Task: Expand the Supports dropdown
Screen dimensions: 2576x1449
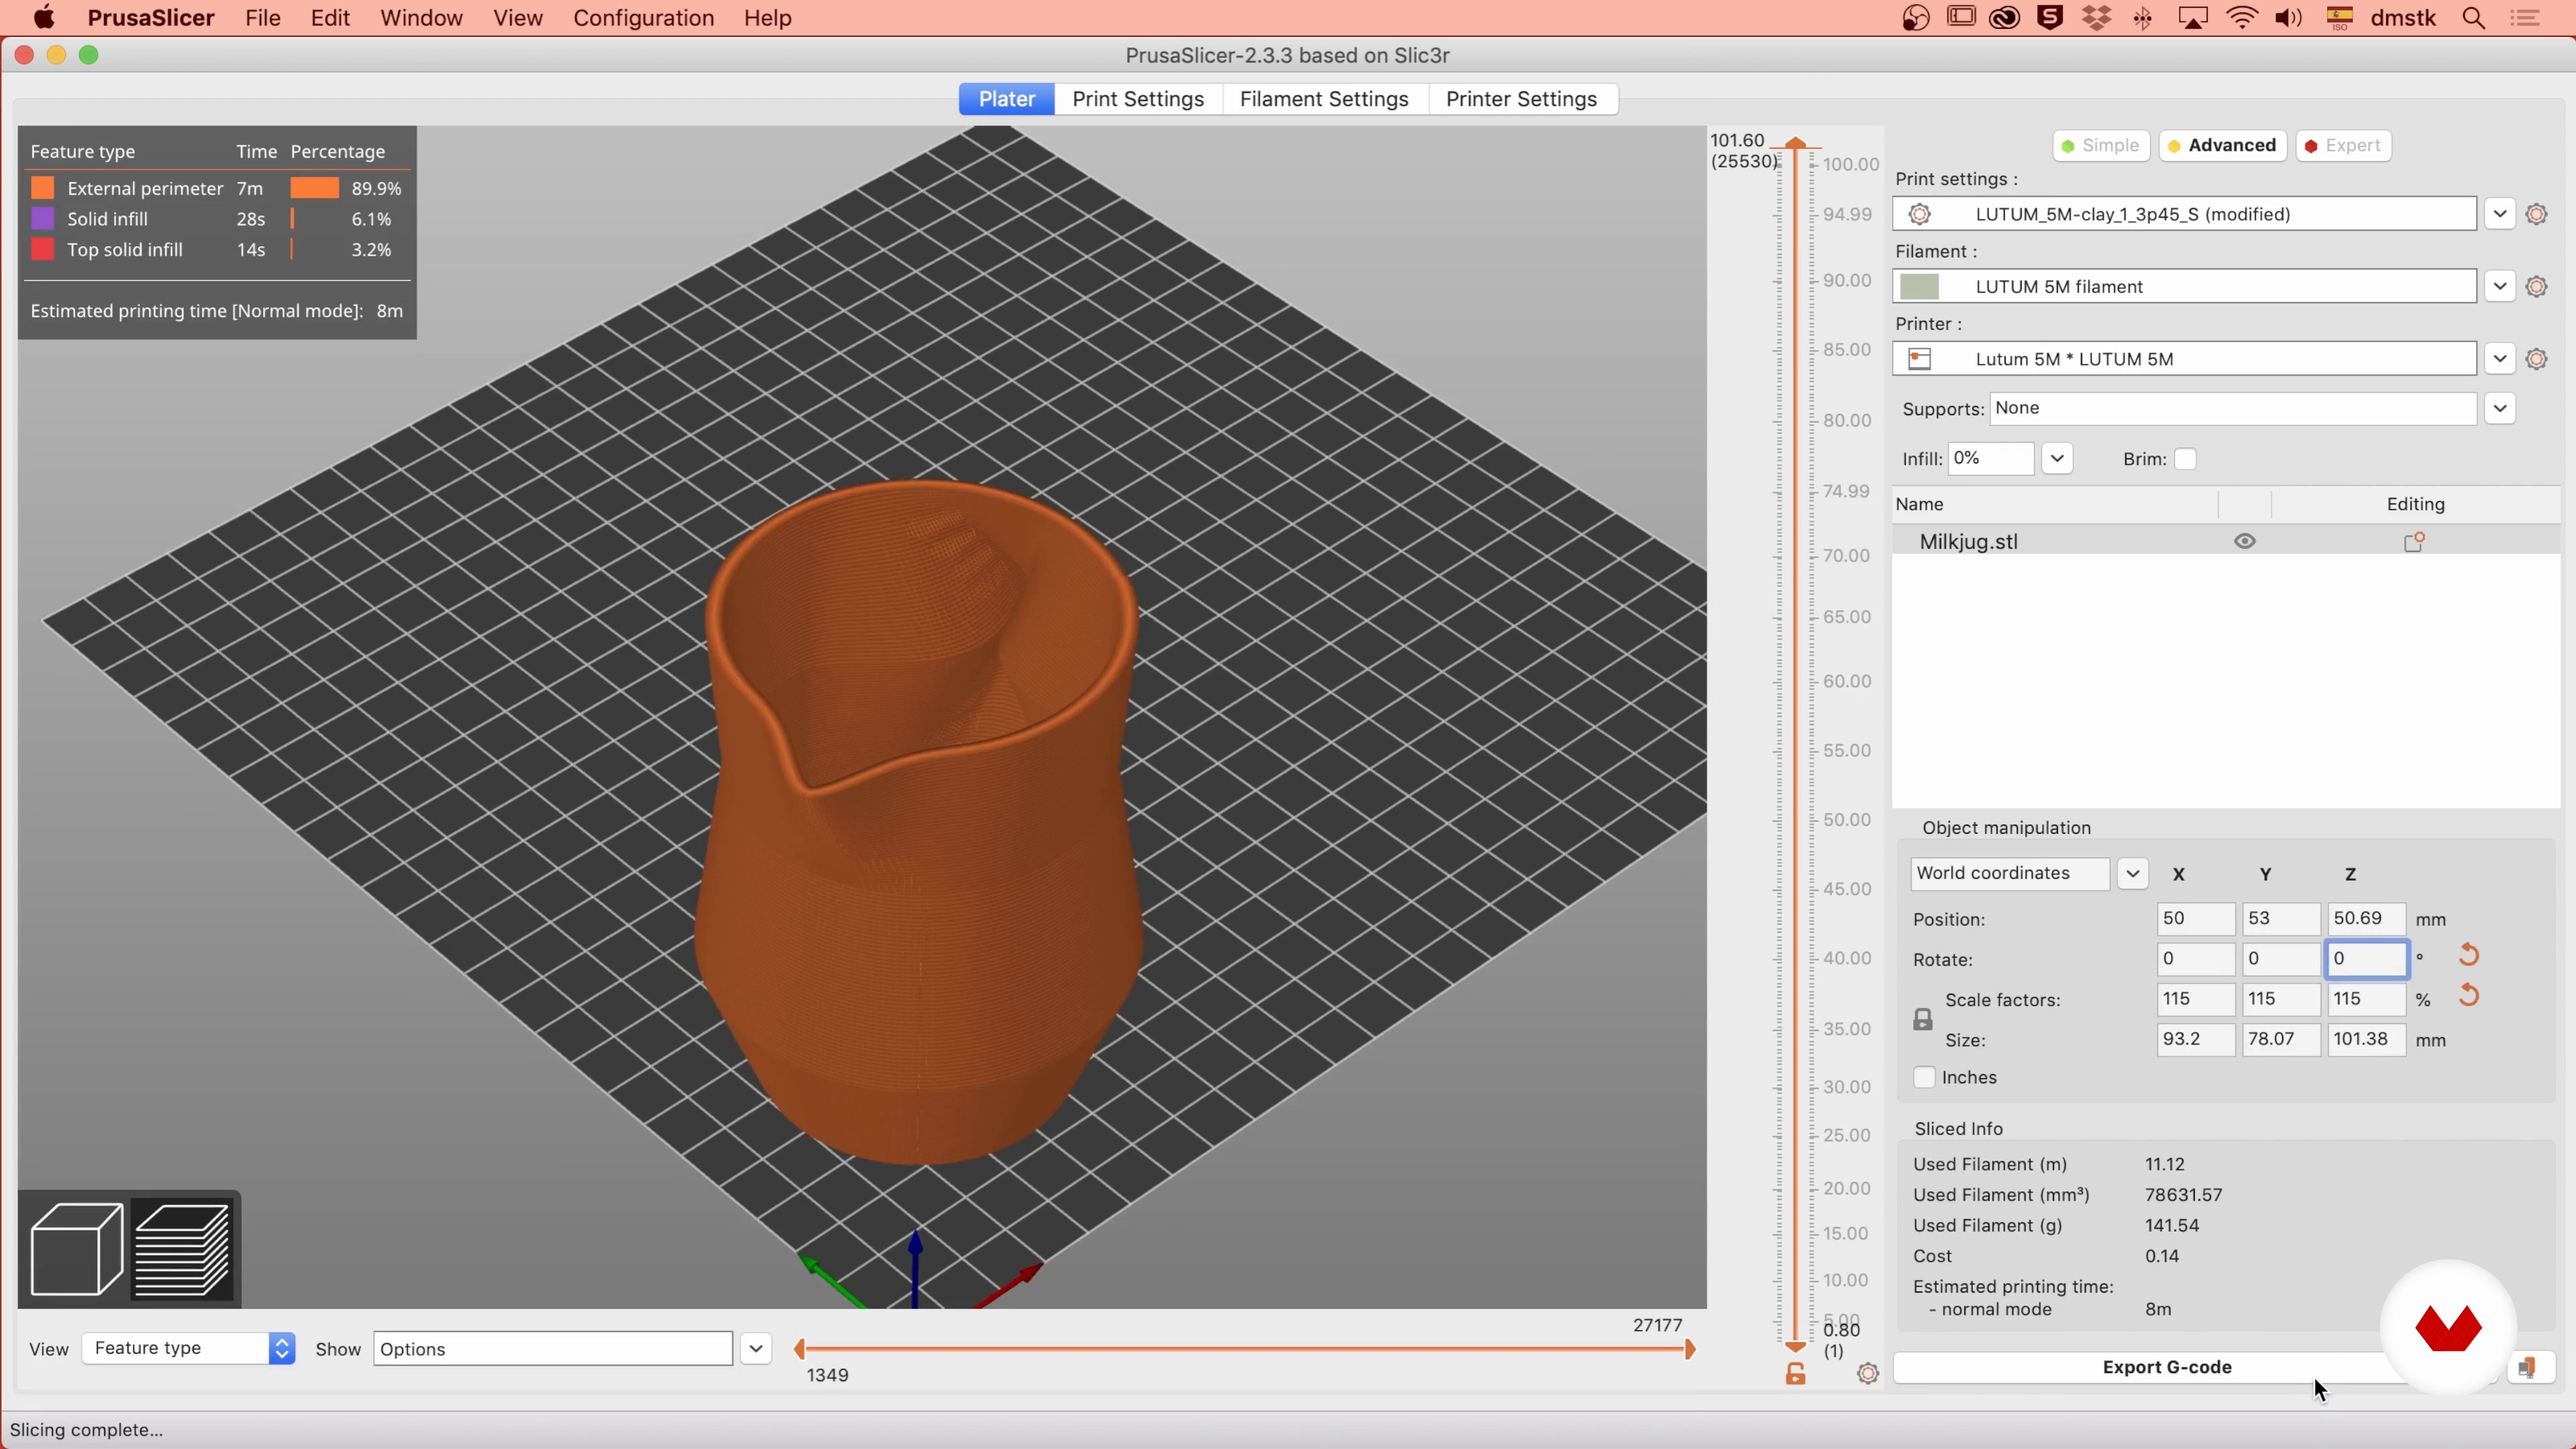Action: (2499, 408)
